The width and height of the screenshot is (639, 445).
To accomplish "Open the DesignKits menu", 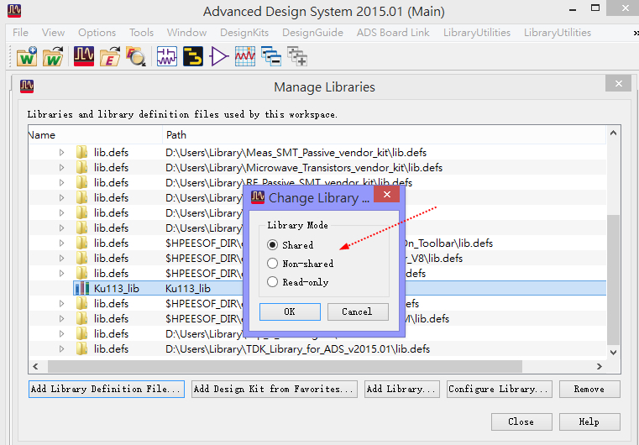I will click(244, 33).
